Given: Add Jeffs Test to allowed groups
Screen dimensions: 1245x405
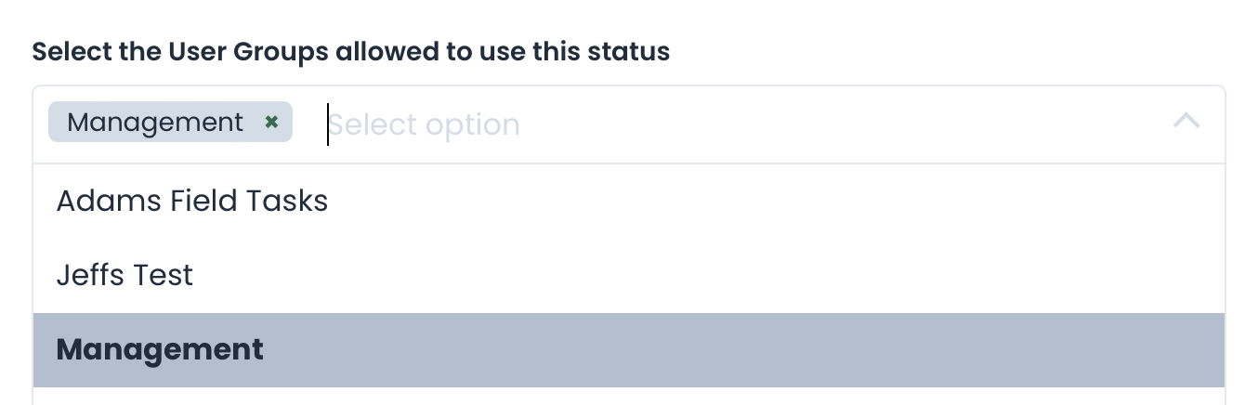Looking at the screenshot, I should pyautogui.click(x=124, y=275).
